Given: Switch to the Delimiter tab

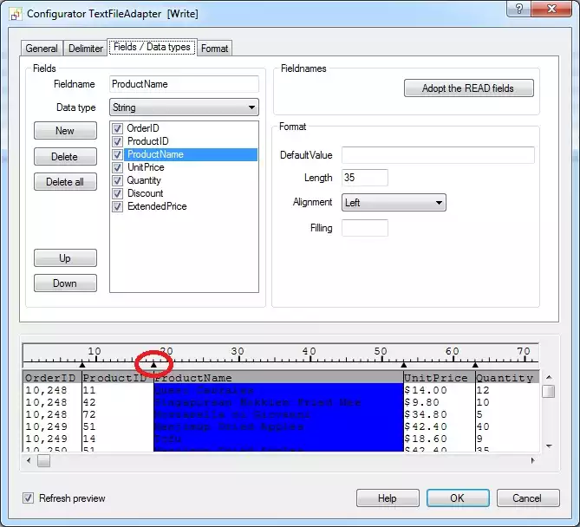Looking at the screenshot, I should tap(85, 49).
